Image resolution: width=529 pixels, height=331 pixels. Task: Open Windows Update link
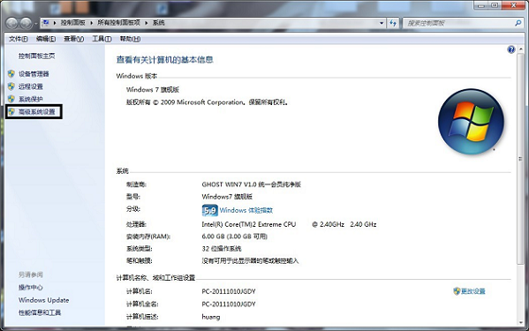click(x=44, y=300)
